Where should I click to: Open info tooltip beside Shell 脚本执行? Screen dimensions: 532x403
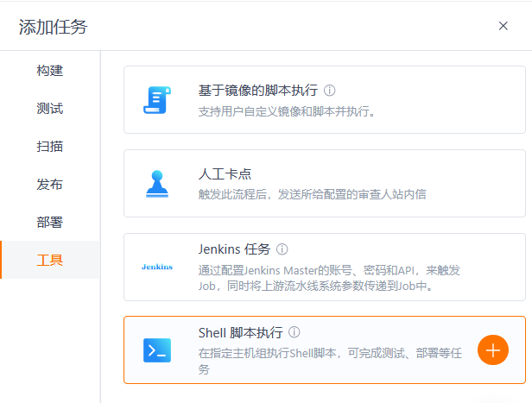(x=294, y=332)
